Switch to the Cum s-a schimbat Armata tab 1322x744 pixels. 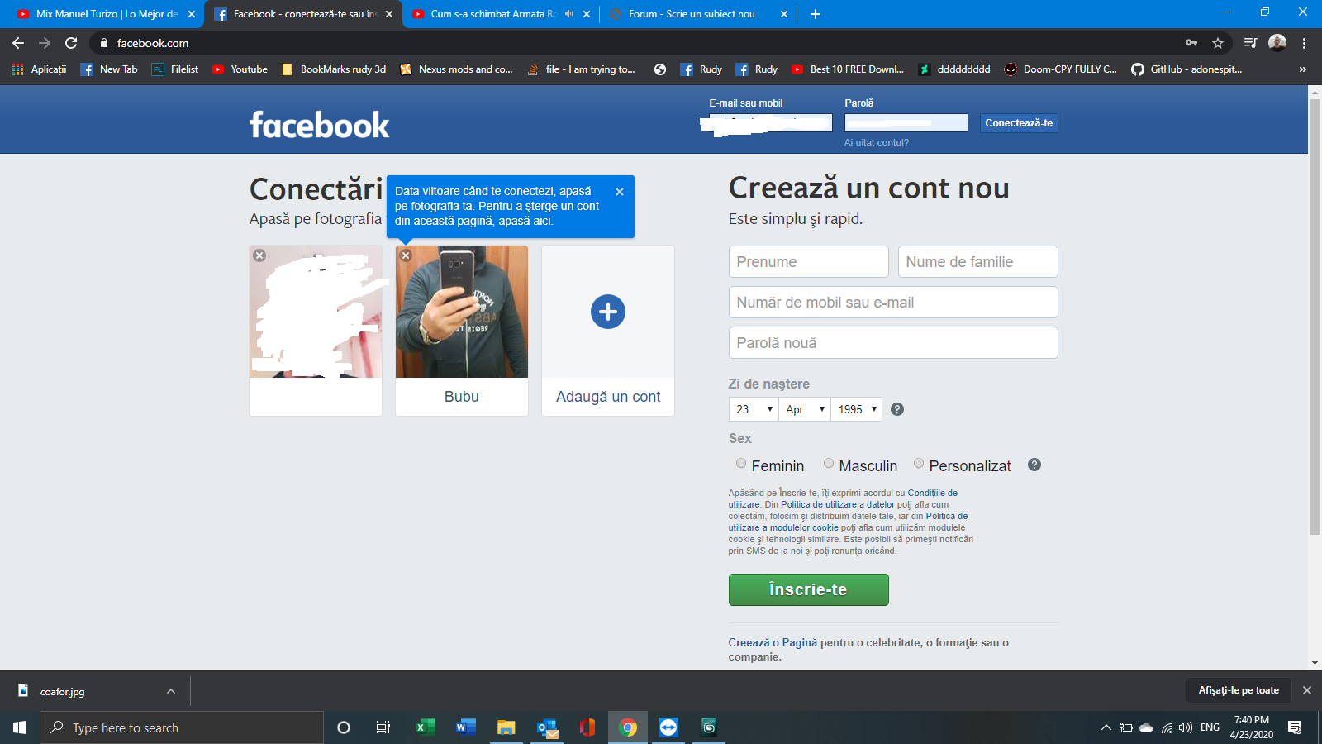click(x=494, y=14)
